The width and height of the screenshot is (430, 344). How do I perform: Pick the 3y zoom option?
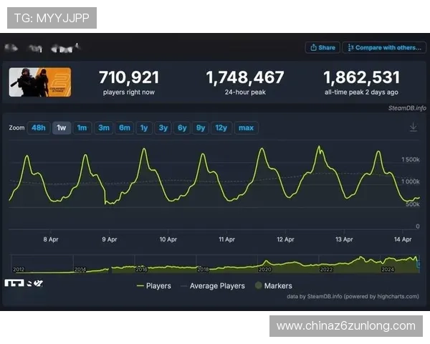(x=163, y=128)
